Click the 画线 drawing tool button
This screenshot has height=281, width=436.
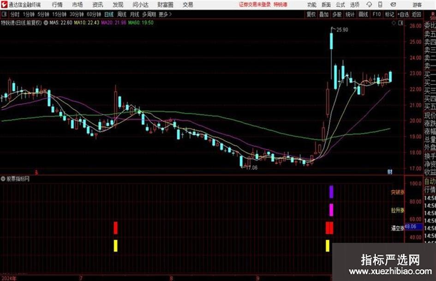click(x=363, y=14)
